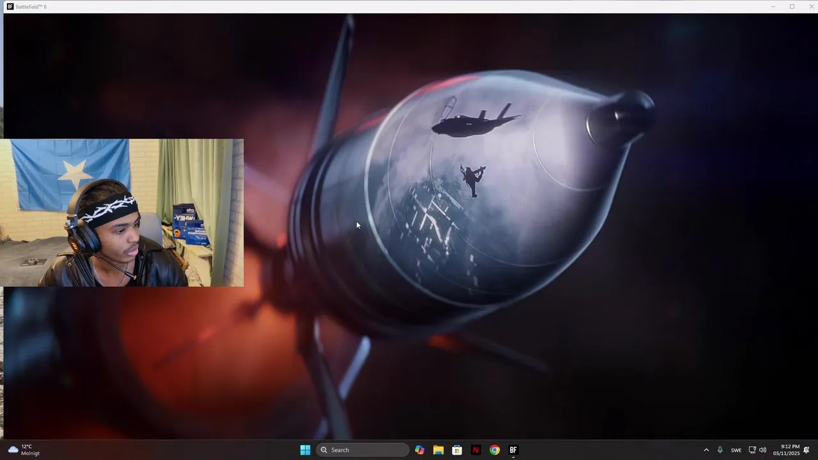The height and width of the screenshot is (460, 818).
Task: Click the webcam overlay feed
Action: click(121, 213)
